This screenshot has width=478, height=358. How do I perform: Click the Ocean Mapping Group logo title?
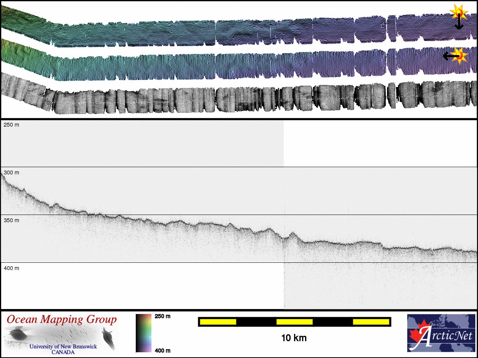[x=62, y=319]
